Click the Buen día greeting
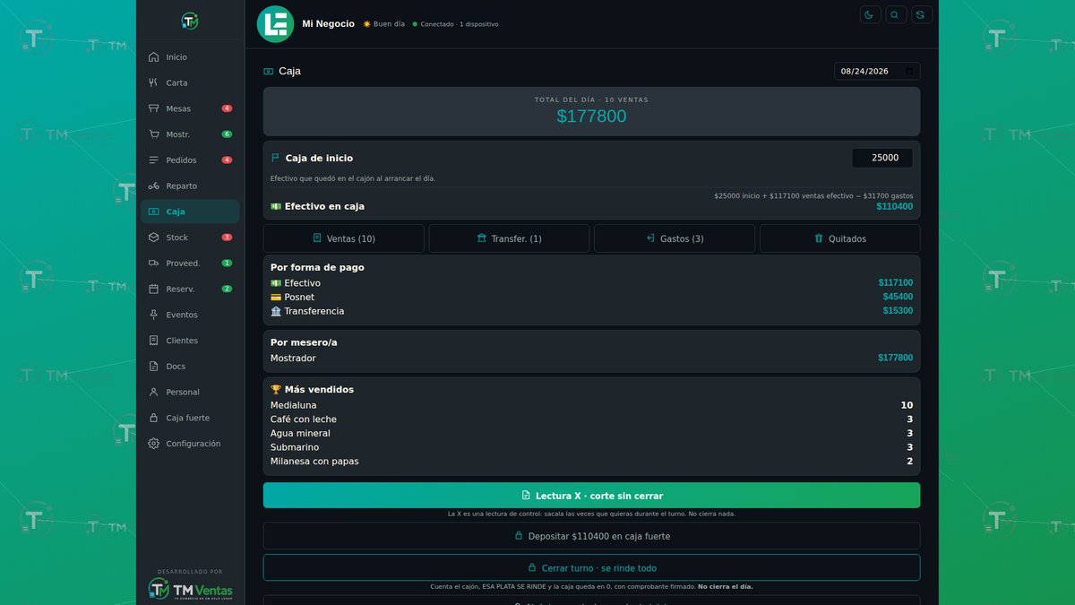 (x=383, y=24)
